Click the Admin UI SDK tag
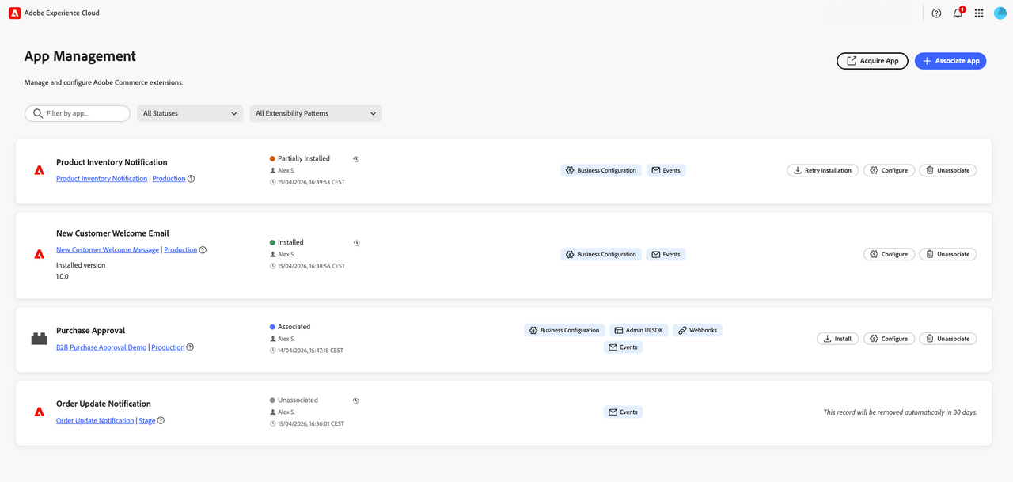 pos(639,330)
